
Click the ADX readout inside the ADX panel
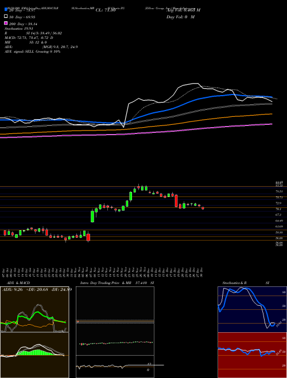click(37, 289)
